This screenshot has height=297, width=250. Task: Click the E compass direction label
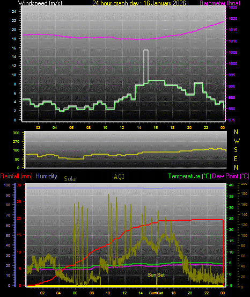(236, 159)
